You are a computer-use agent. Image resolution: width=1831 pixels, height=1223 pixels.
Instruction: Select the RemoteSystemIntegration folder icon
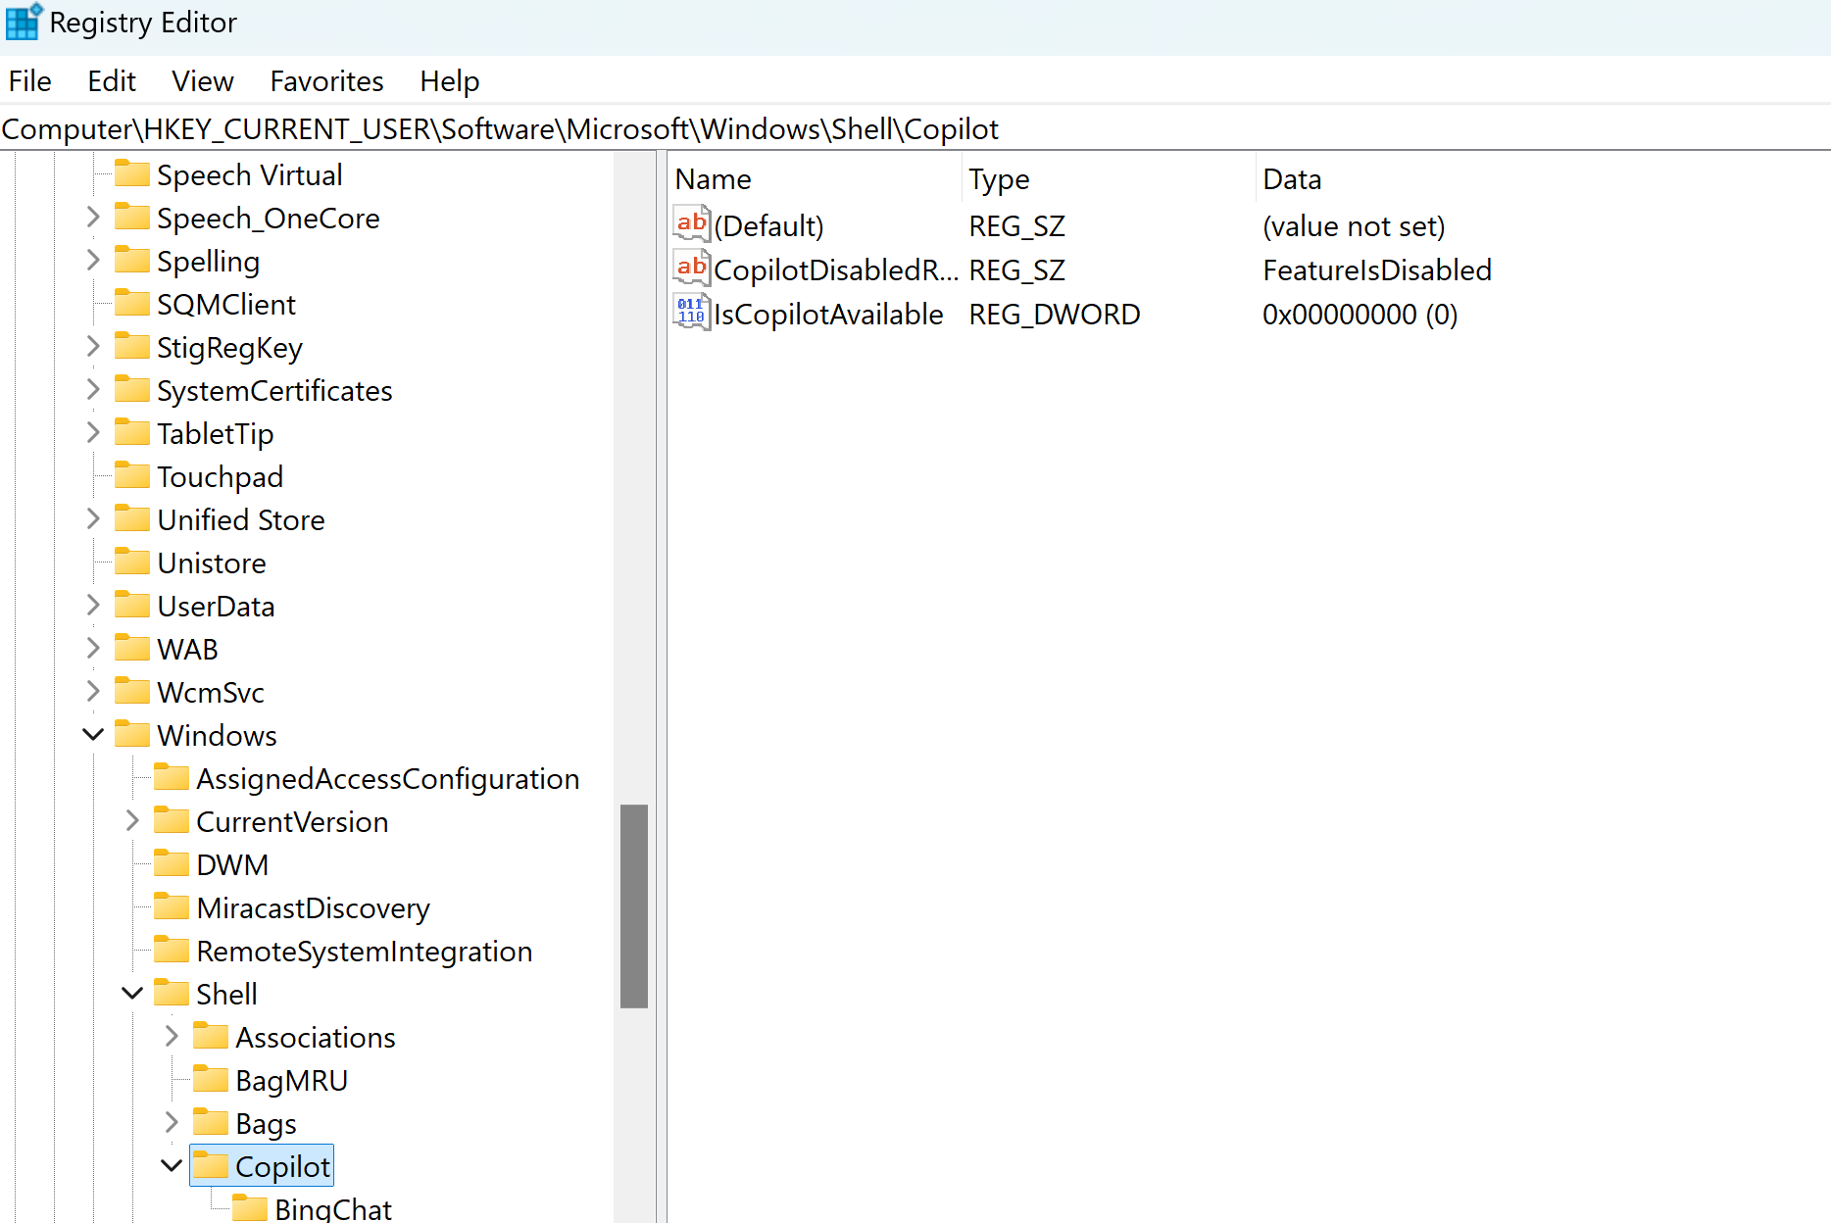point(172,950)
